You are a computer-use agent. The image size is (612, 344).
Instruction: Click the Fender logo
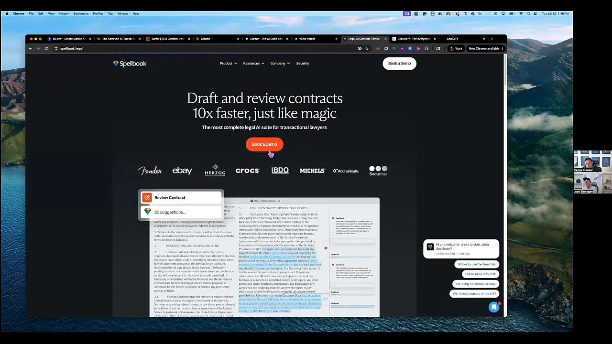point(150,171)
